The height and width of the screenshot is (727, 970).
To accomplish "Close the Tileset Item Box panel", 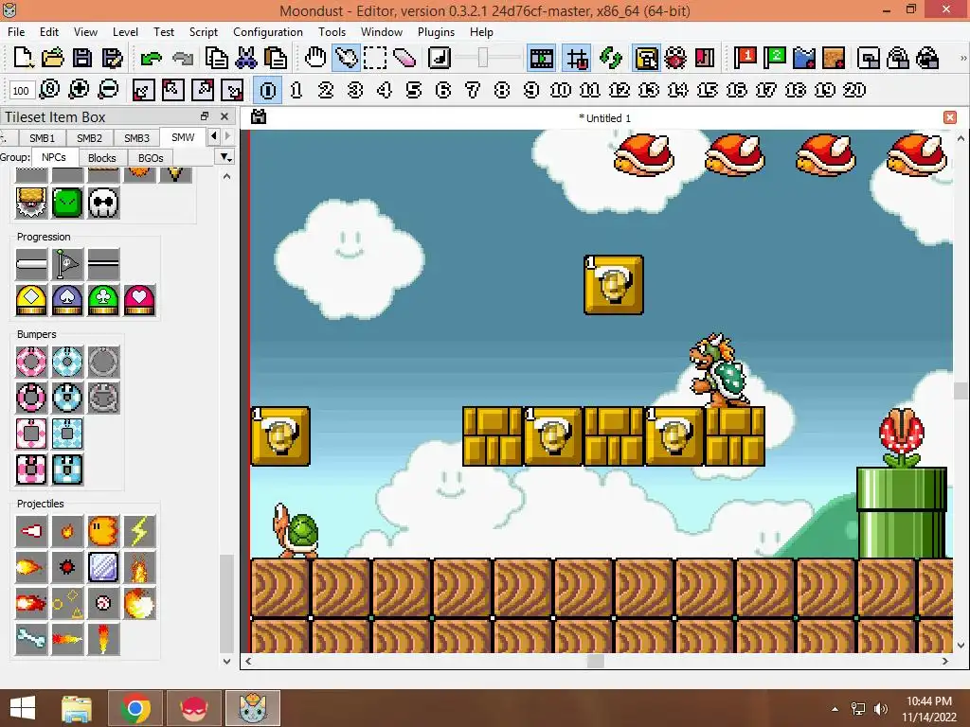I will pos(225,116).
